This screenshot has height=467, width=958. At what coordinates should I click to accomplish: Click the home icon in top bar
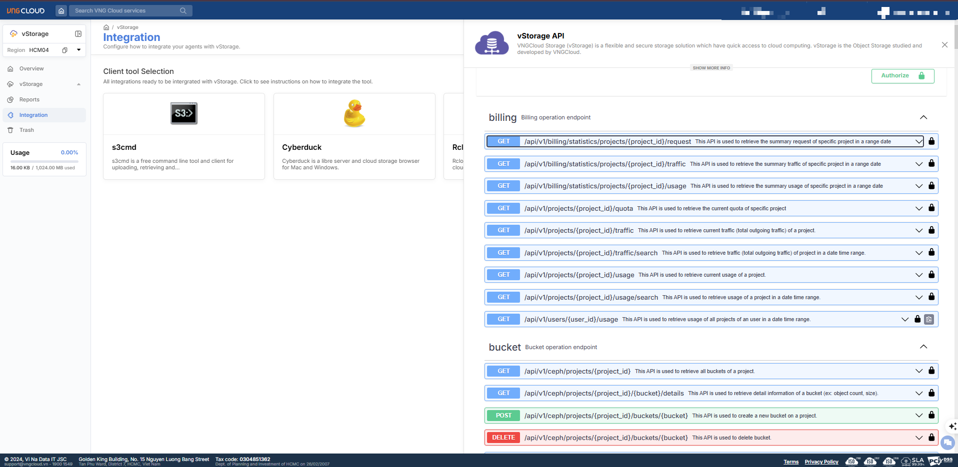pos(61,10)
